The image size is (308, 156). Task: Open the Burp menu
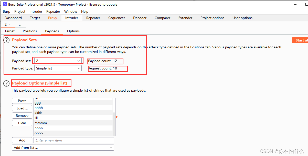coord(7,11)
